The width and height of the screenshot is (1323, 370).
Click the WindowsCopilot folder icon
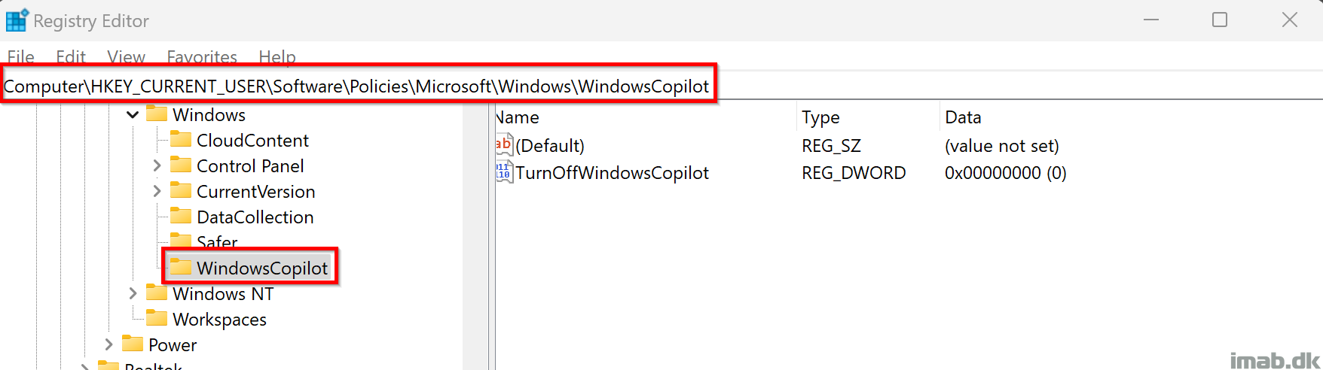181,268
